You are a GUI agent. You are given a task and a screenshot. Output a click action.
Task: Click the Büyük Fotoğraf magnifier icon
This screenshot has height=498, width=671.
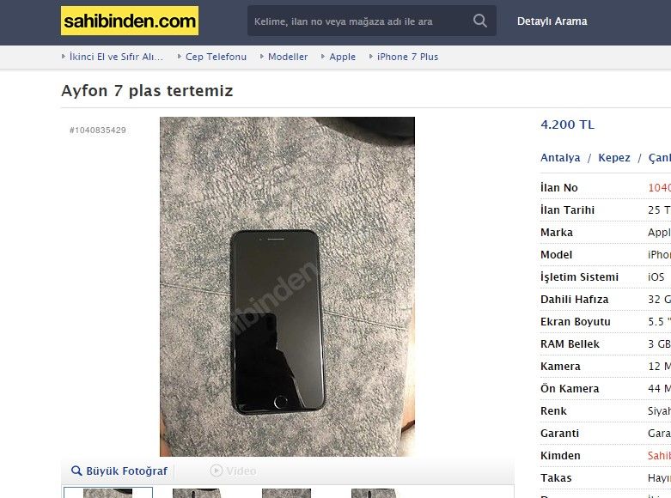(x=76, y=471)
